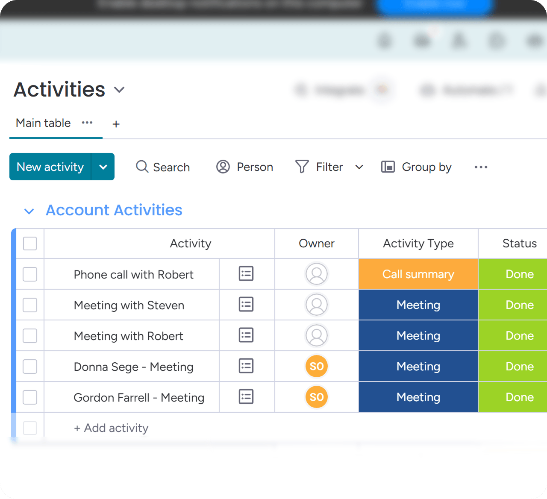
Task: Open Group by options
Action: coord(416,167)
